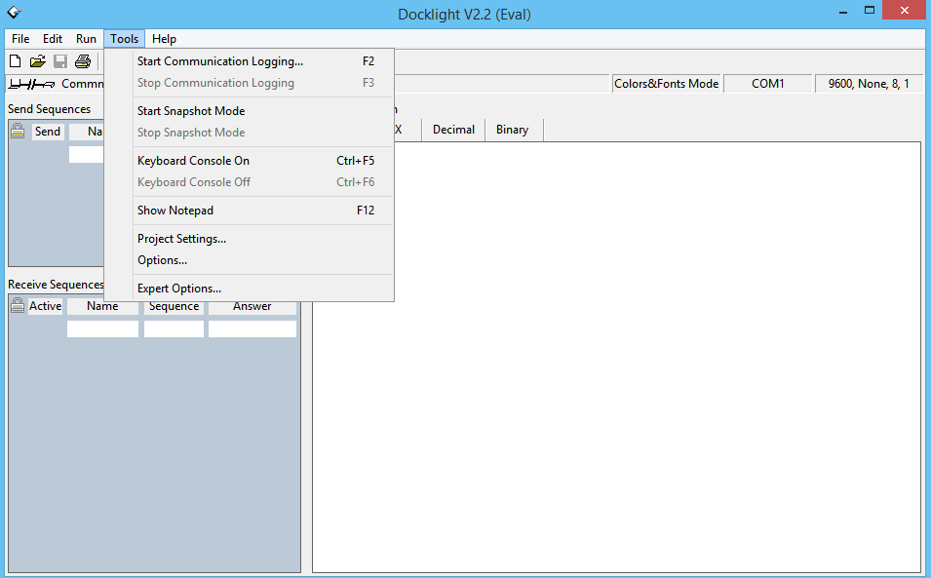Click the empty Answer cell in Receive Sequences
Screen dimensions: 931x578
[x=252, y=328]
